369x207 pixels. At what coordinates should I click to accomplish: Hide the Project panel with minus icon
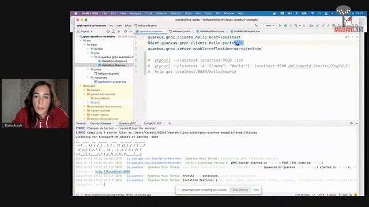(131, 31)
